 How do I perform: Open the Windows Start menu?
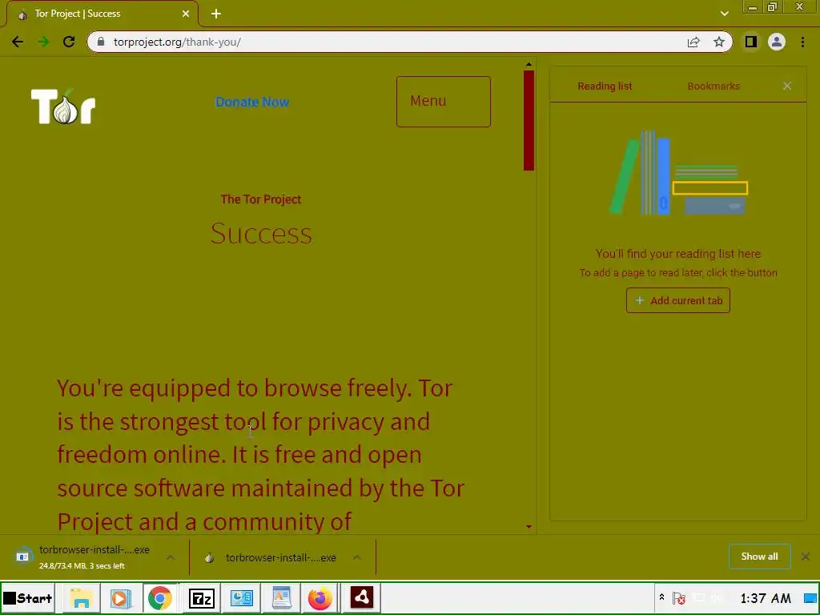click(28, 598)
